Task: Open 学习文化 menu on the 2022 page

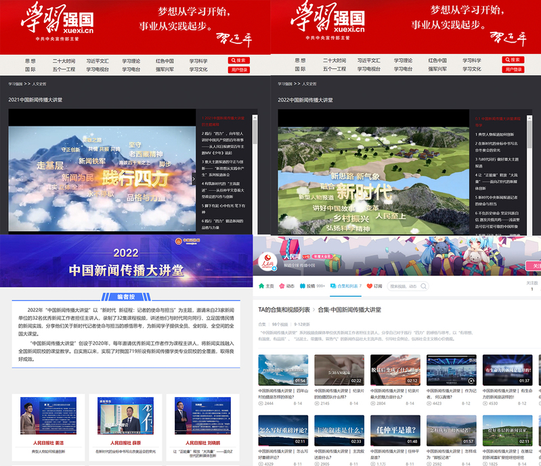Action: pyautogui.click(x=472, y=68)
